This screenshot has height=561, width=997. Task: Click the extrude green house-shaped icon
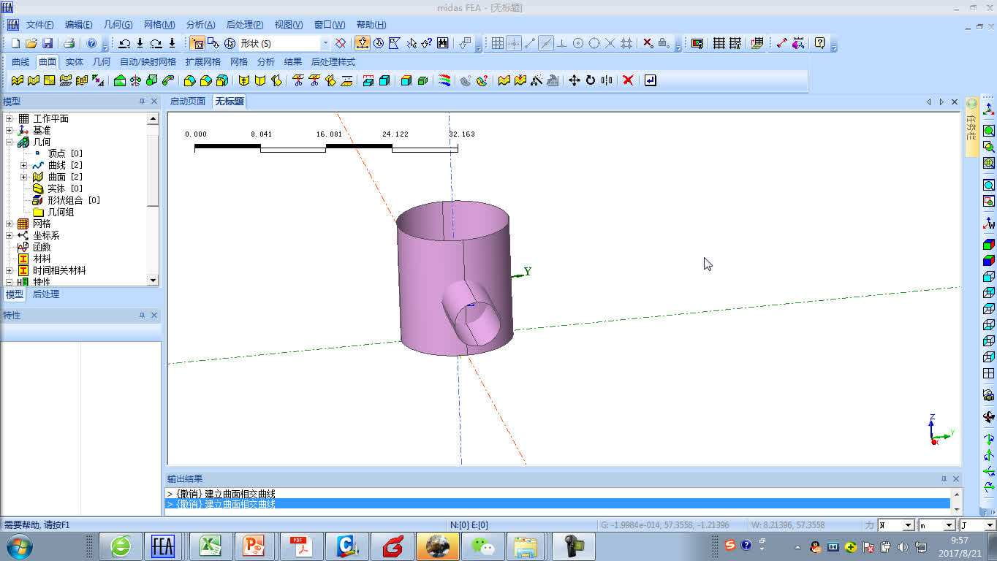120,80
